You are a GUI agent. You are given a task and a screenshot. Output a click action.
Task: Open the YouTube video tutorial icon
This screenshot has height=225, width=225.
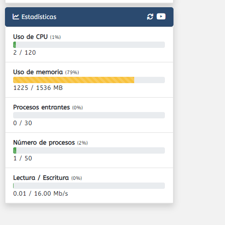point(161,16)
